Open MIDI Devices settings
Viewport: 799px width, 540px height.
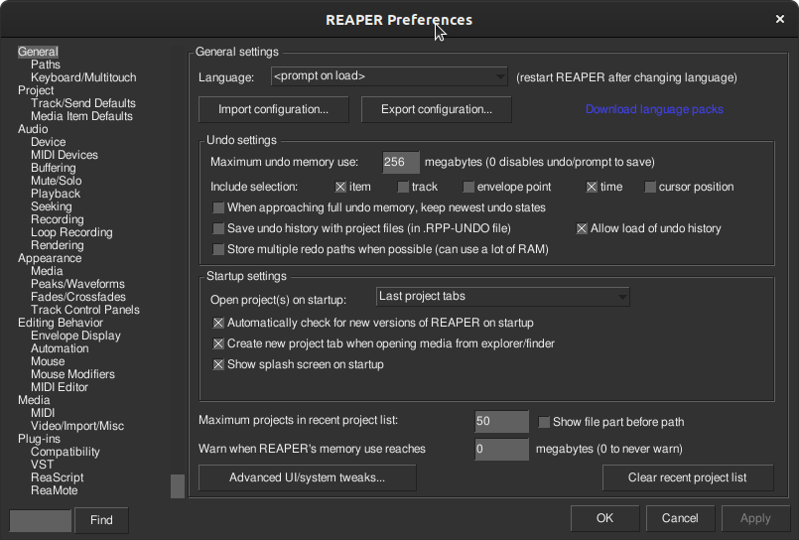65,155
